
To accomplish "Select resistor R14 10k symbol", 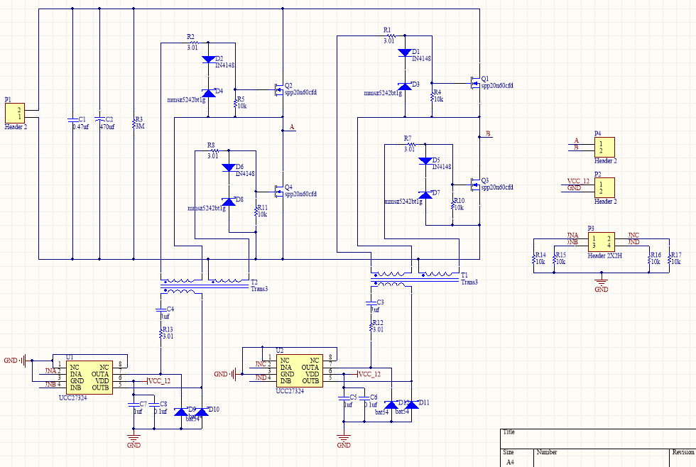I will (x=533, y=258).
